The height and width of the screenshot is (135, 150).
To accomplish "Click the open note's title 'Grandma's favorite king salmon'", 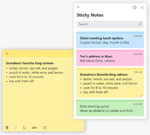I will (29, 63).
